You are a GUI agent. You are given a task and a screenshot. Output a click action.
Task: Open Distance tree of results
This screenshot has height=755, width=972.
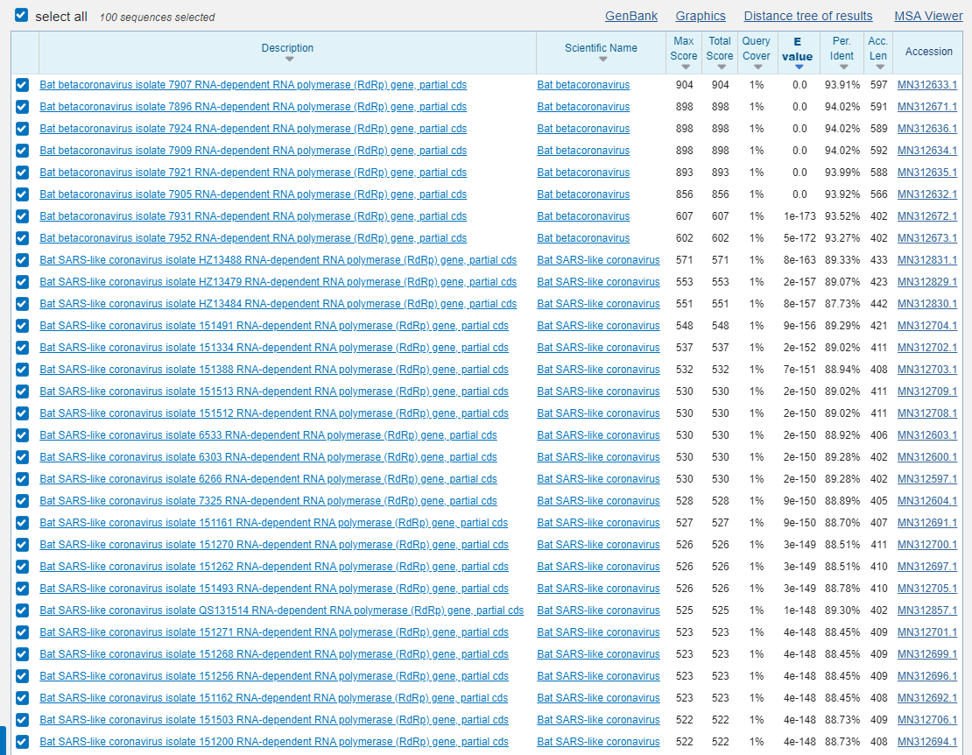[807, 16]
